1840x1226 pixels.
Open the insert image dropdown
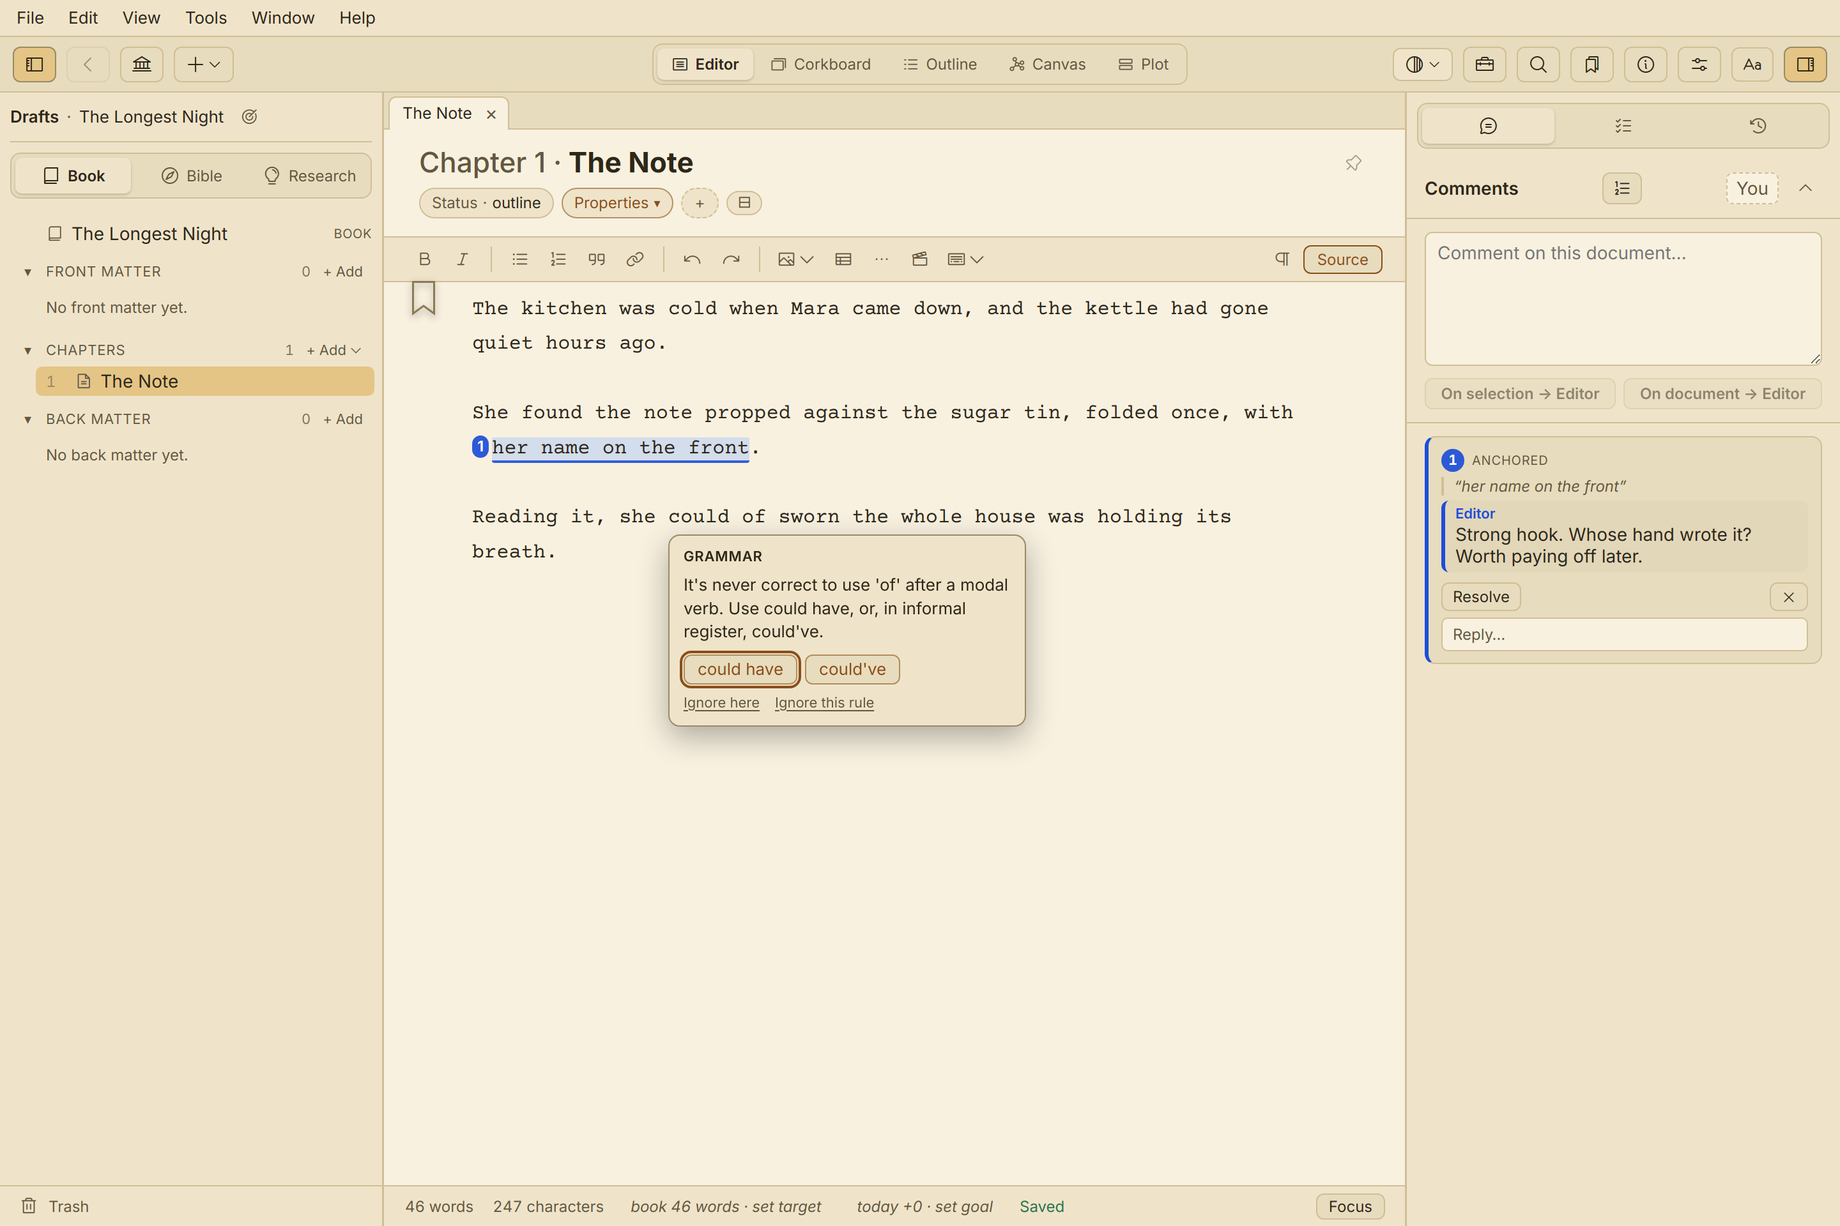click(x=795, y=260)
